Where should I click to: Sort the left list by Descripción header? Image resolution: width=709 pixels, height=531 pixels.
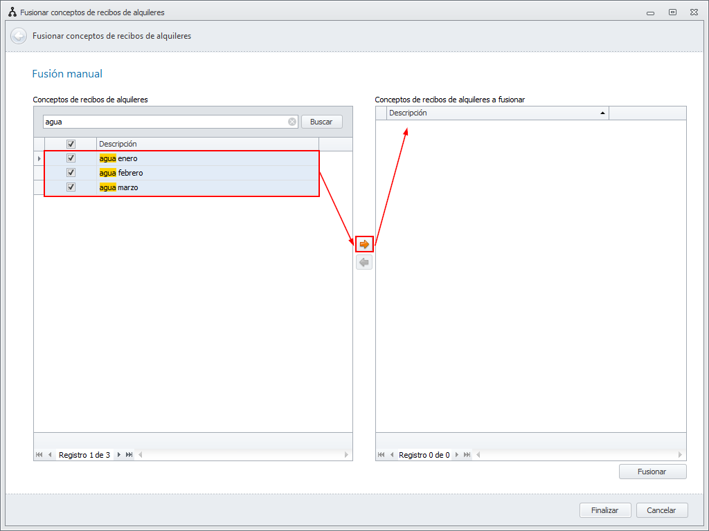(208, 144)
